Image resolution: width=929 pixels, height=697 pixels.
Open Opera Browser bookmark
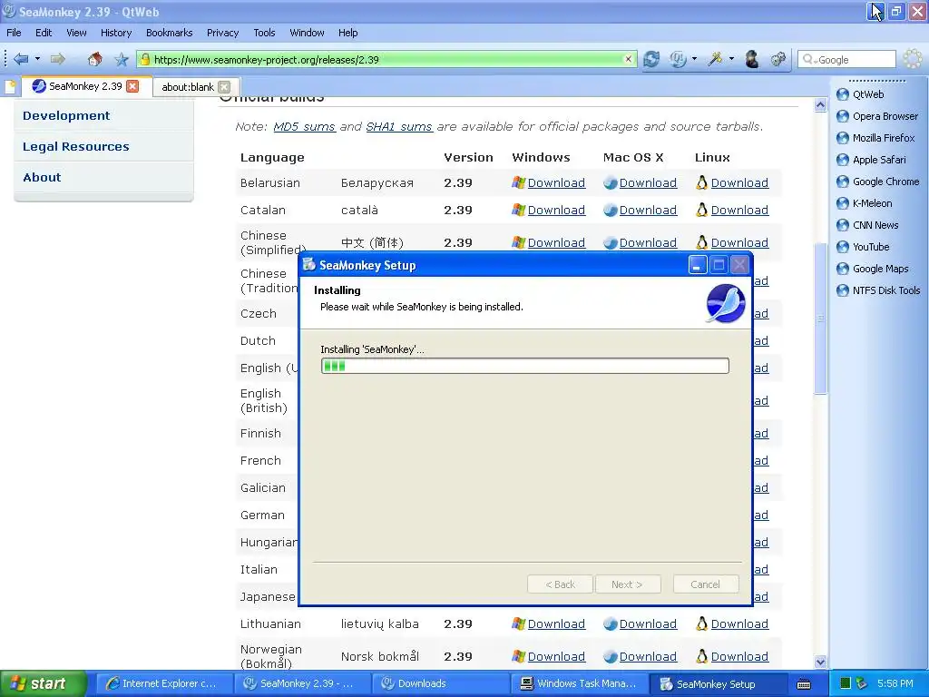(x=885, y=116)
